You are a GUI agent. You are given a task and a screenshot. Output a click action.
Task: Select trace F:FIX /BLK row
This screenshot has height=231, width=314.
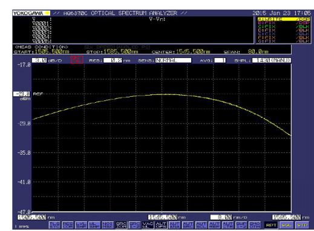pos(284,37)
